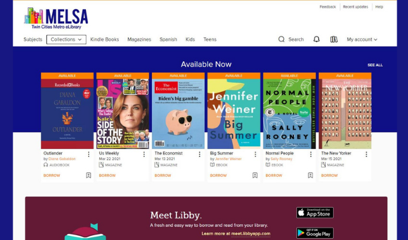Image resolution: width=408 pixels, height=240 pixels.
Task: Open the three-dot menu for Us Weekly
Action: point(144,154)
